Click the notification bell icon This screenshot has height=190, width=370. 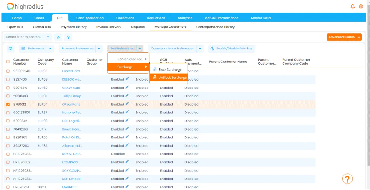(353, 7)
